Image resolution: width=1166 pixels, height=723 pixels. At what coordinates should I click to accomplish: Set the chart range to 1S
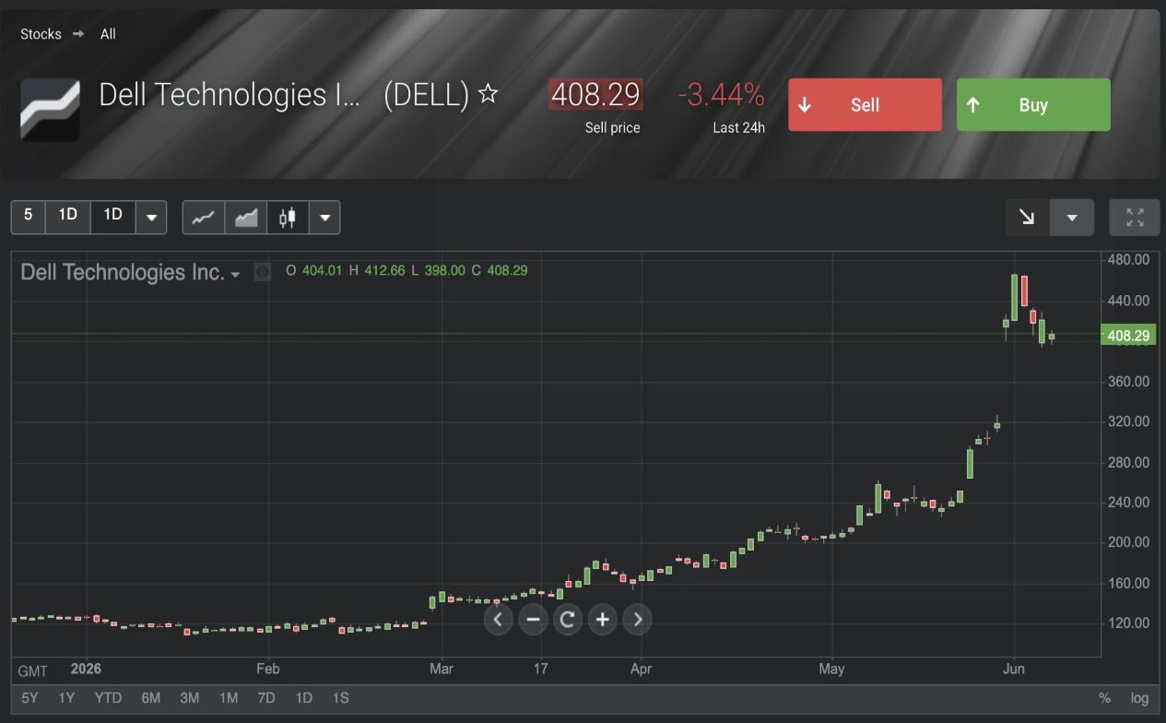339,698
